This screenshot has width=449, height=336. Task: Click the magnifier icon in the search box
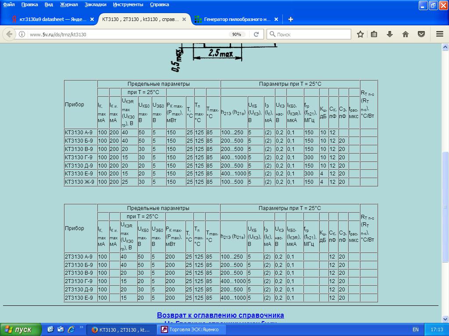[272, 34]
